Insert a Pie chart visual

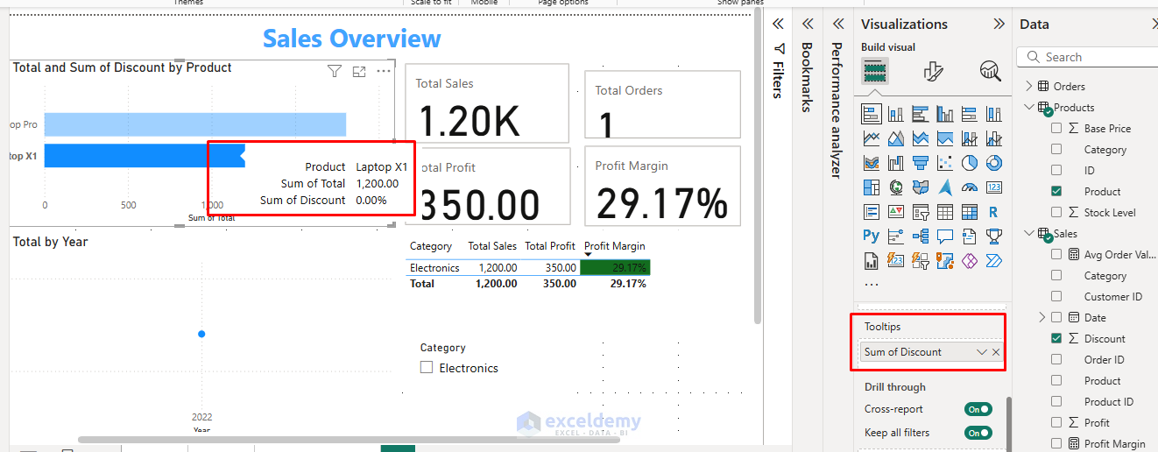coord(970,163)
